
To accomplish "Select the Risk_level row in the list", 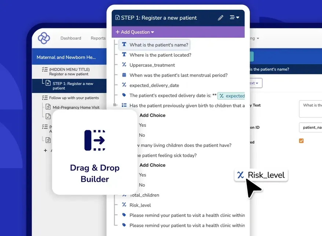I will click(140, 205).
